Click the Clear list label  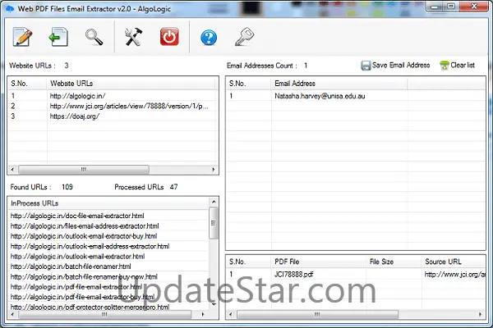click(x=463, y=66)
